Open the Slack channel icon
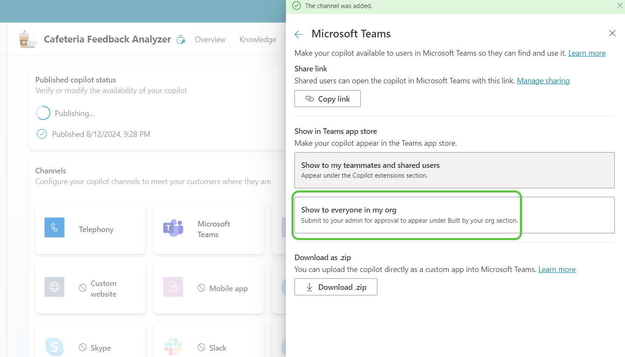This screenshot has width=625, height=357. [173, 347]
